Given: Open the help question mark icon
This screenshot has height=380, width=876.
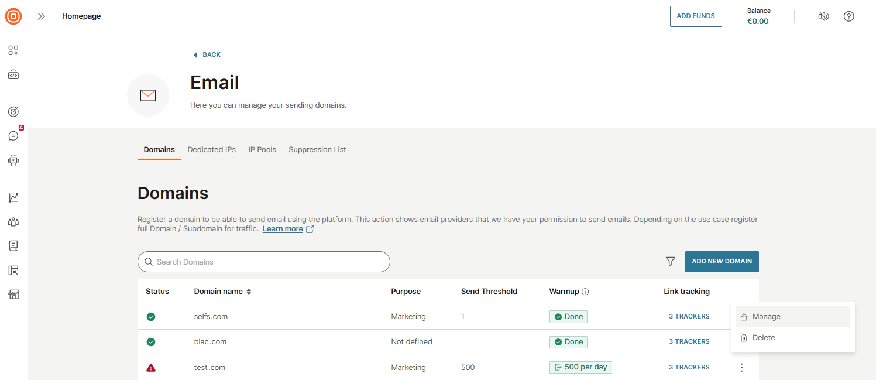Looking at the screenshot, I should point(849,16).
